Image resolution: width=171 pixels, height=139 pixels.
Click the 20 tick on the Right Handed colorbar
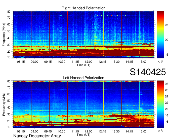pos(166,40)
